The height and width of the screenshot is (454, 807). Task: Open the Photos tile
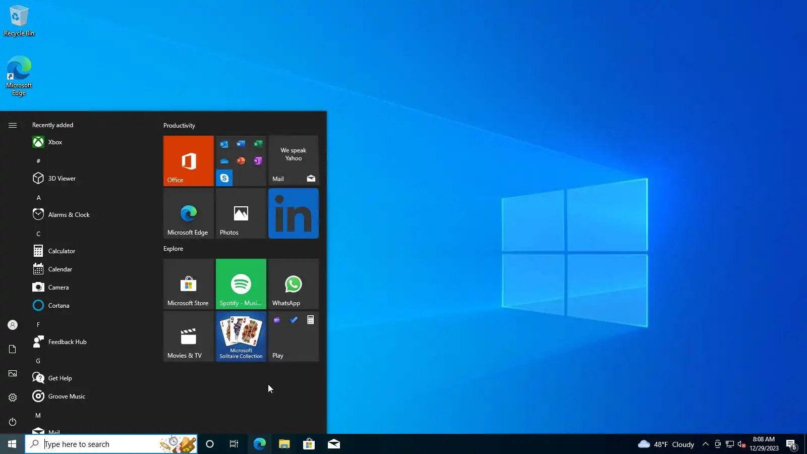tap(241, 213)
